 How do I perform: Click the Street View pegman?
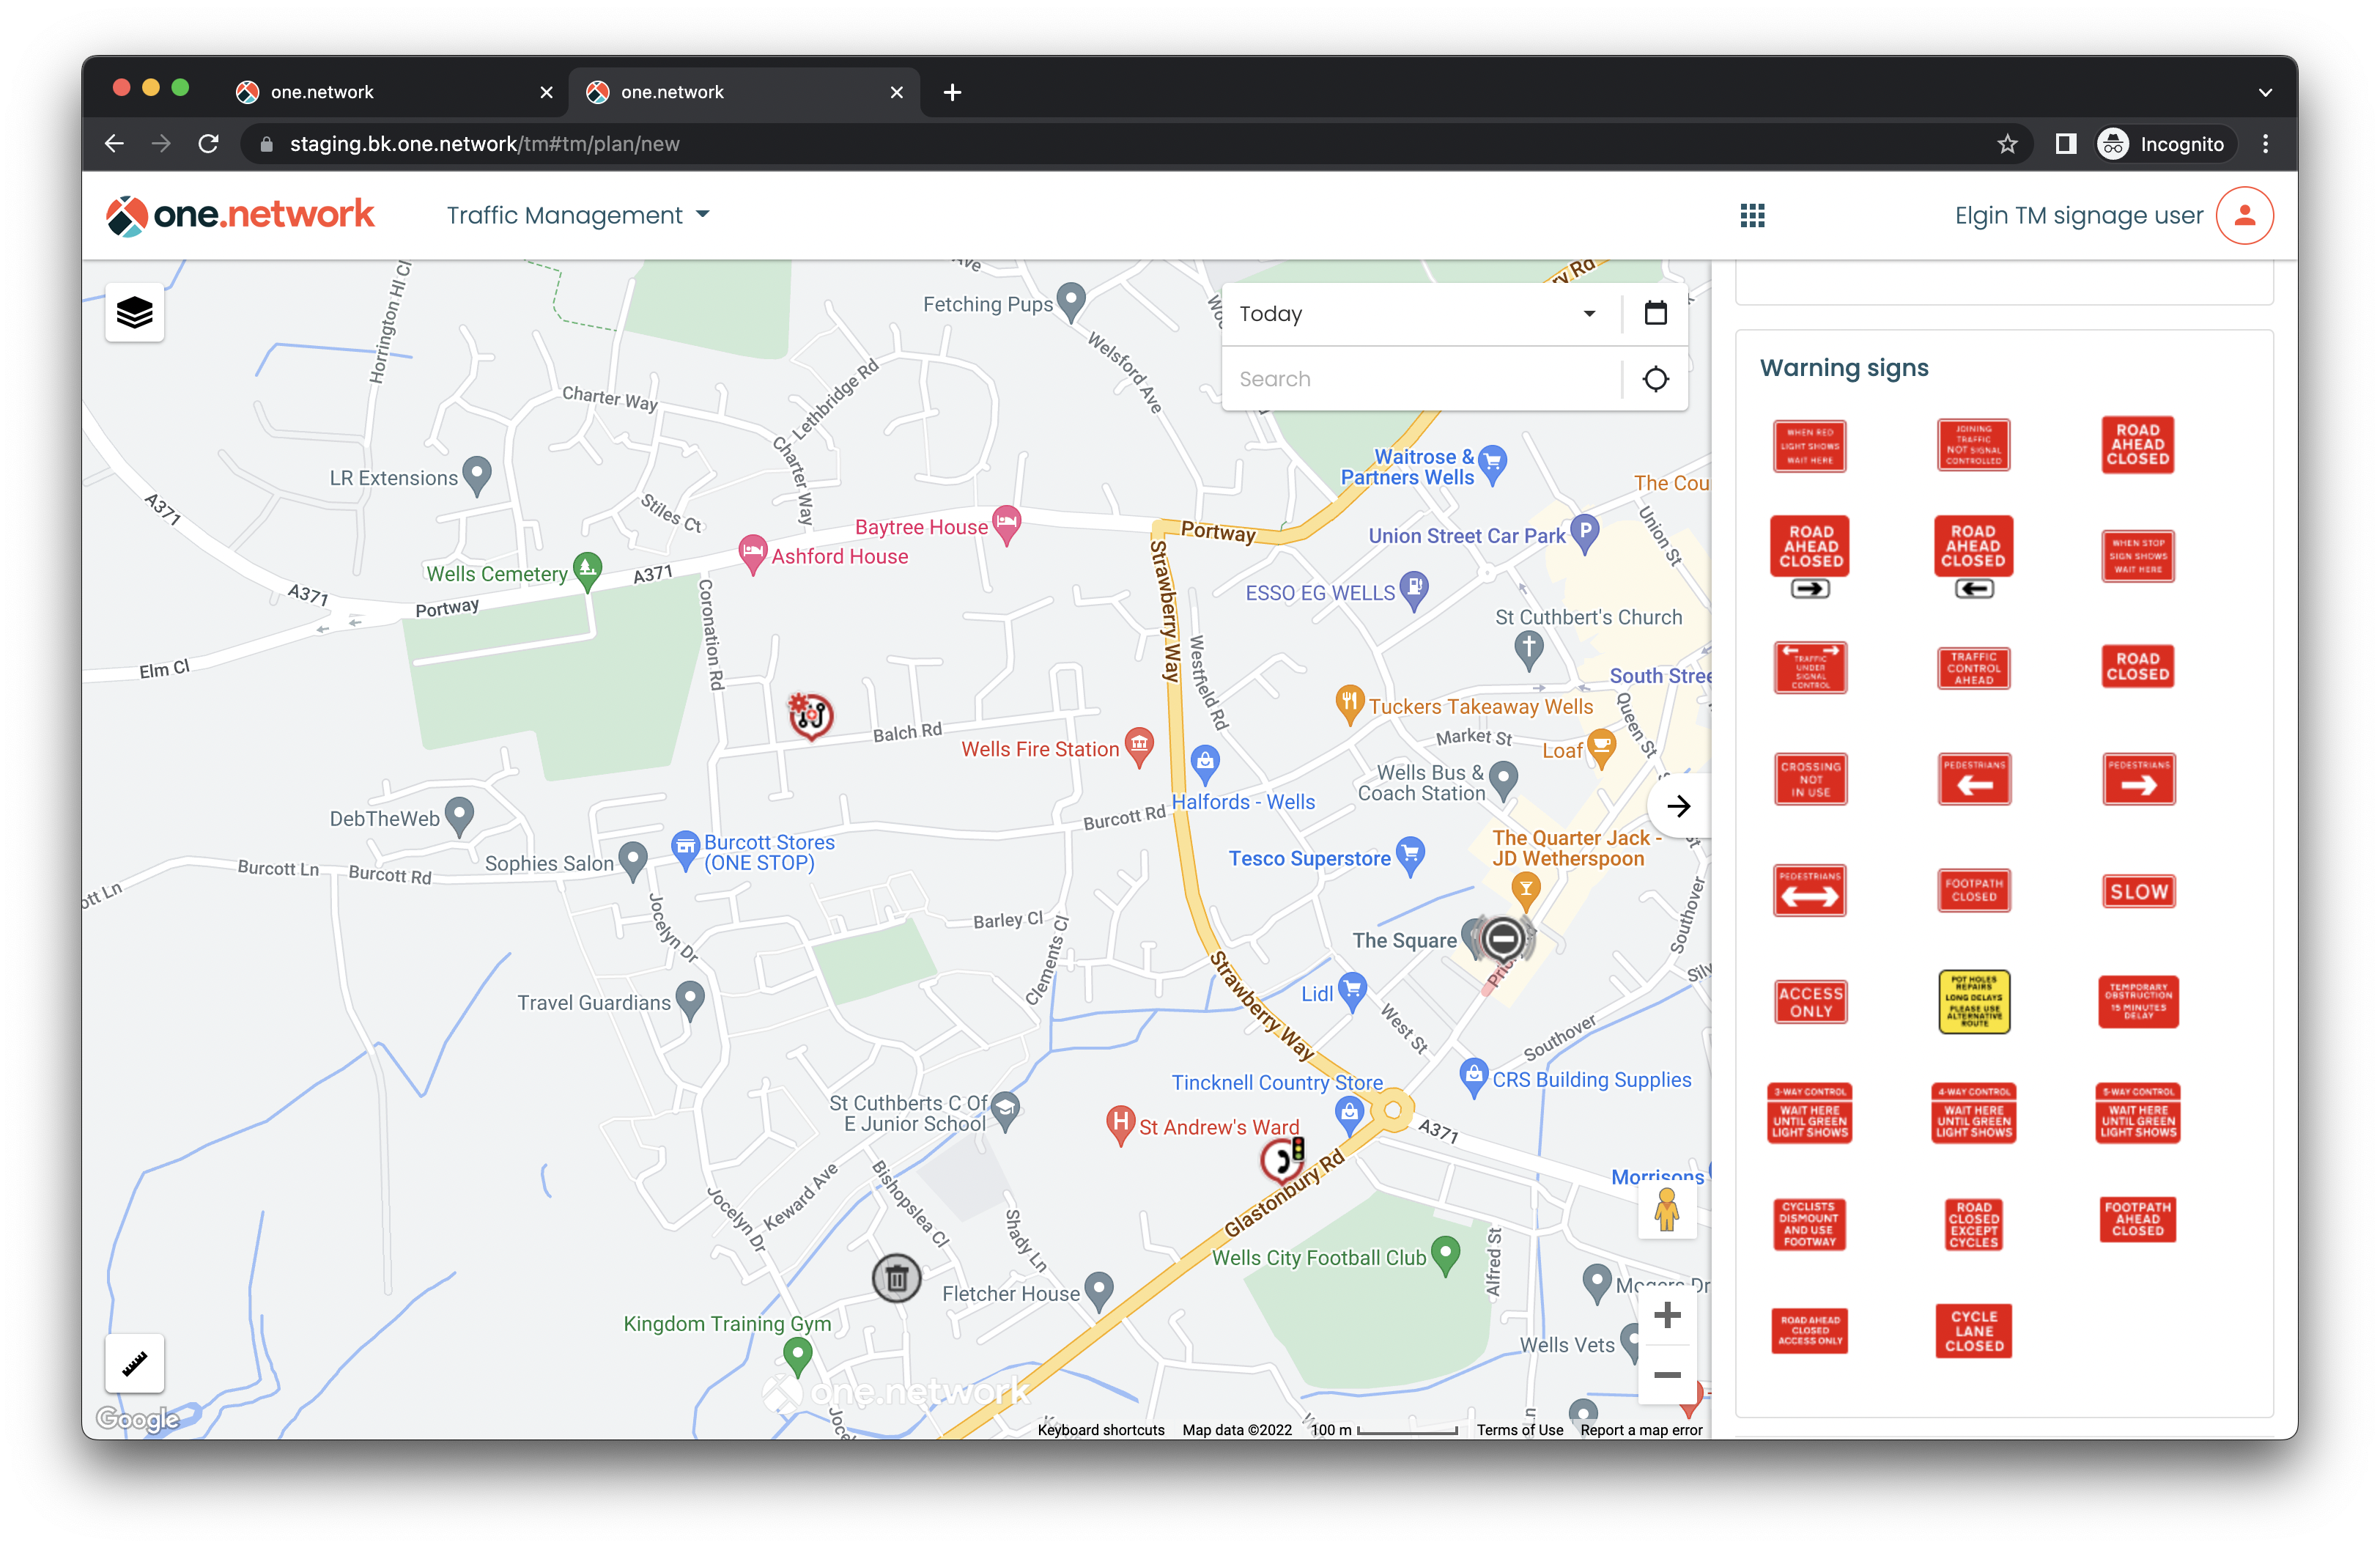point(1666,1211)
